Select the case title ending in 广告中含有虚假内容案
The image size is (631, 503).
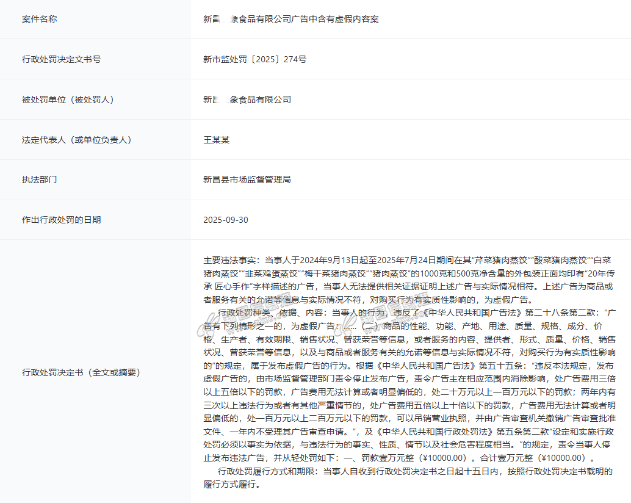click(290, 19)
